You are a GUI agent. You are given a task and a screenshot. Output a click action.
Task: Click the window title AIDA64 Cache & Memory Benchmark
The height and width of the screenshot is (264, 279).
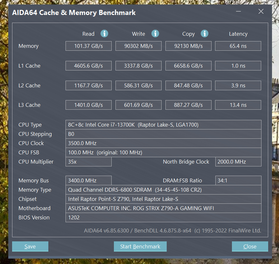(x=74, y=13)
